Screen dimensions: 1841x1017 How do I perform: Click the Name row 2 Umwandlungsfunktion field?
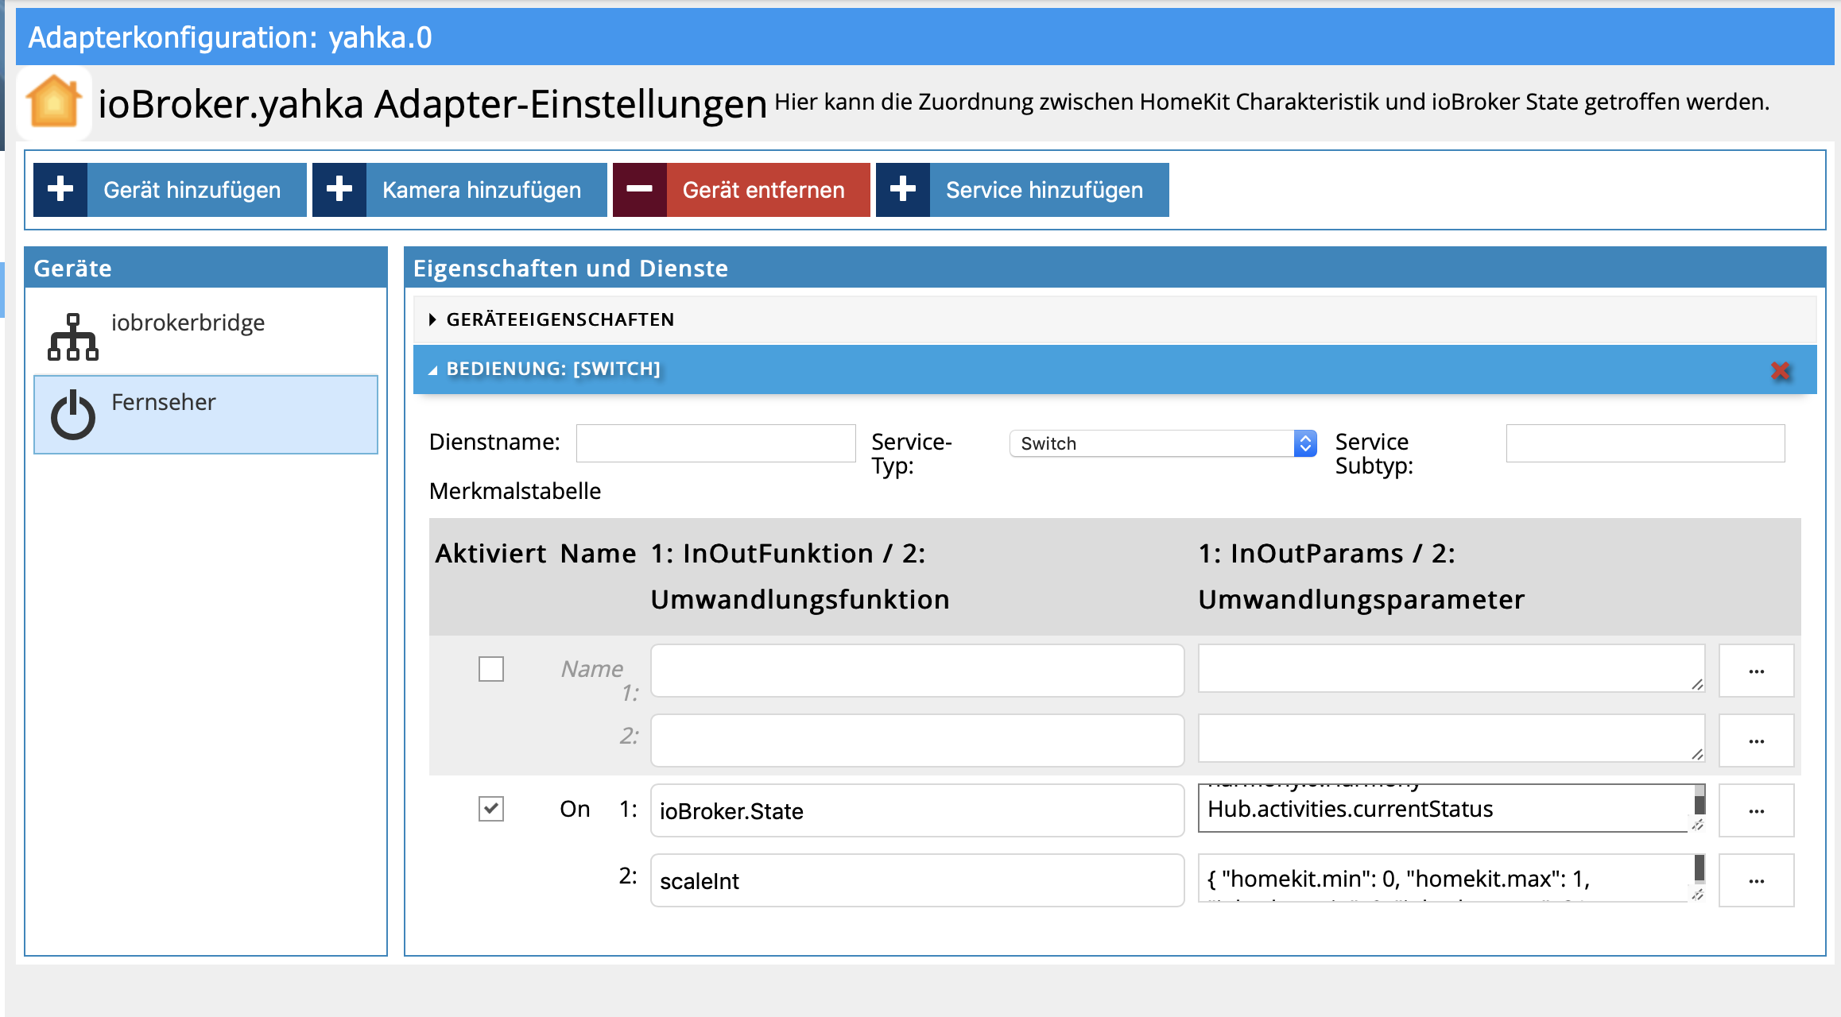917,741
